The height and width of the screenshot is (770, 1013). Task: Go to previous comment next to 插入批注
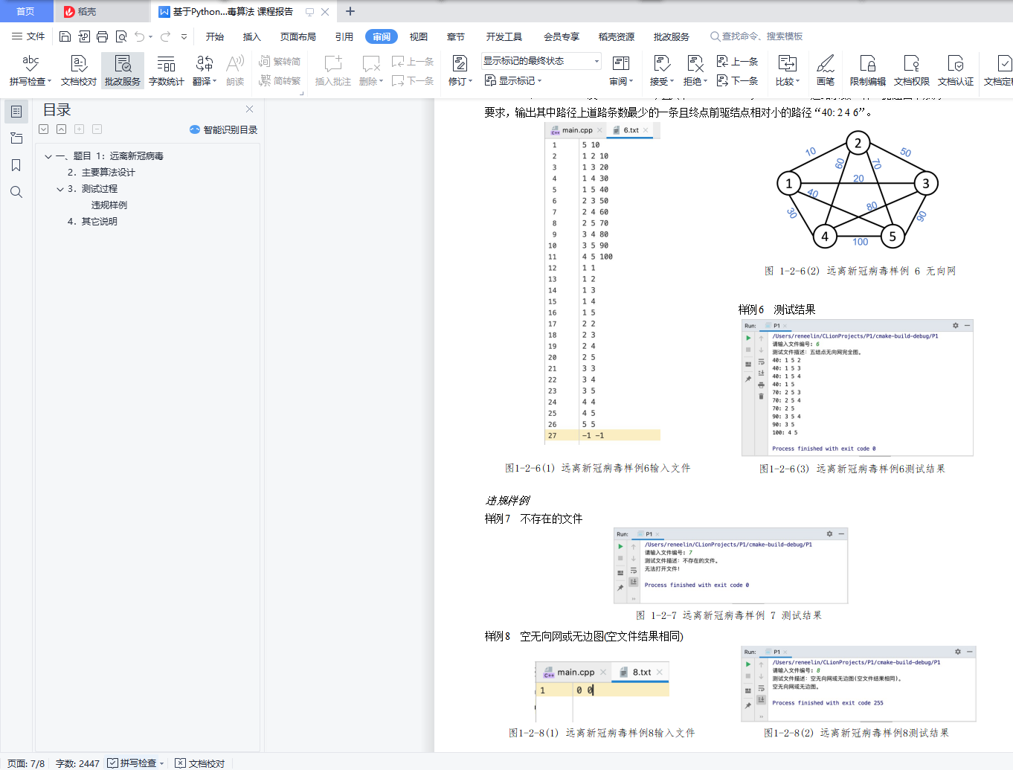point(413,62)
